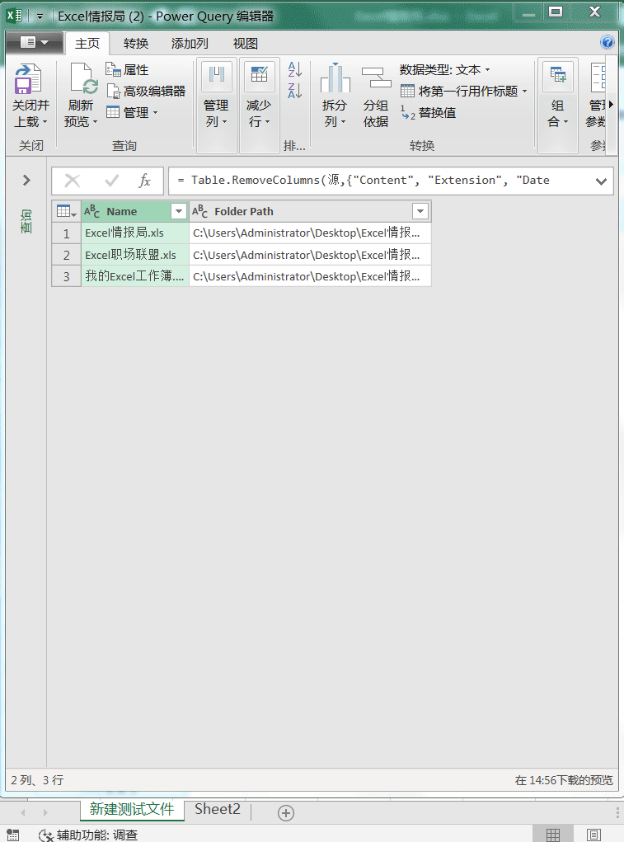The height and width of the screenshot is (842, 624).
Task: Expand the Reduce Rows (减少行) dropdown
Action: [x=267, y=122]
